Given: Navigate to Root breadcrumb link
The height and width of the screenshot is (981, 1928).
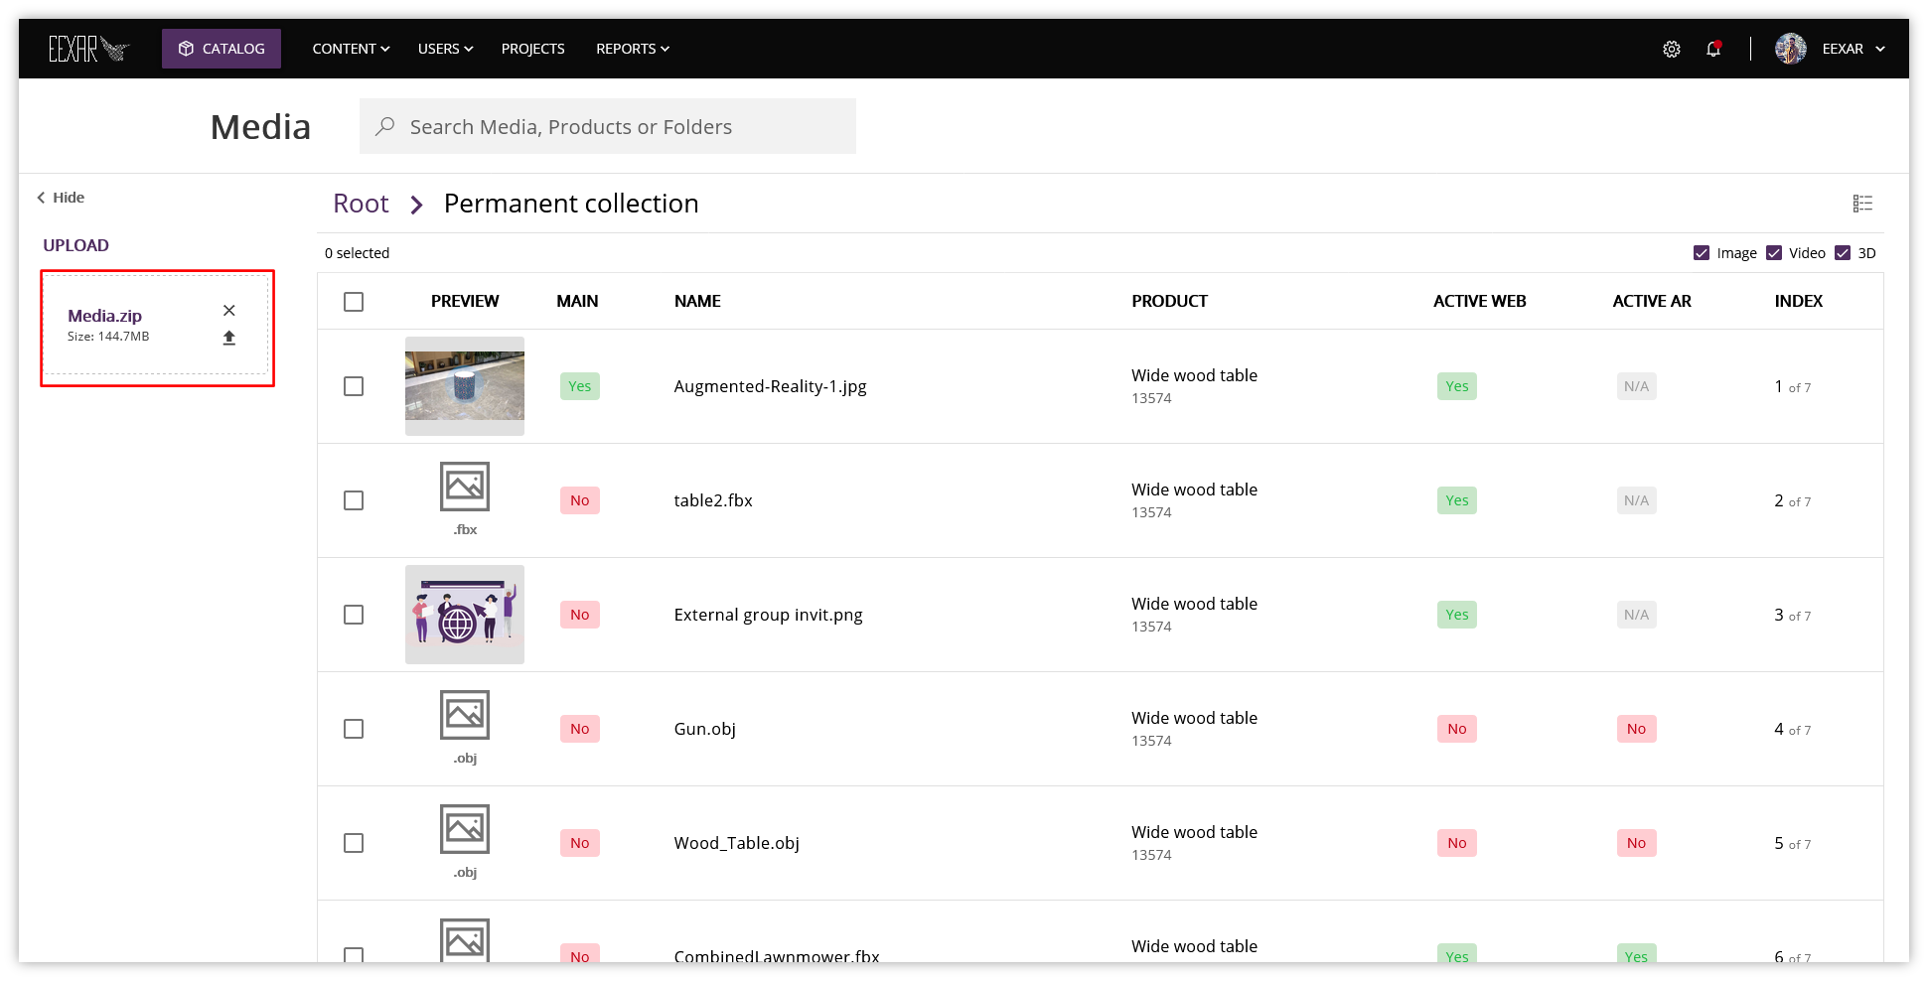Looking at the screenshot, I should [x=361, y=204].
